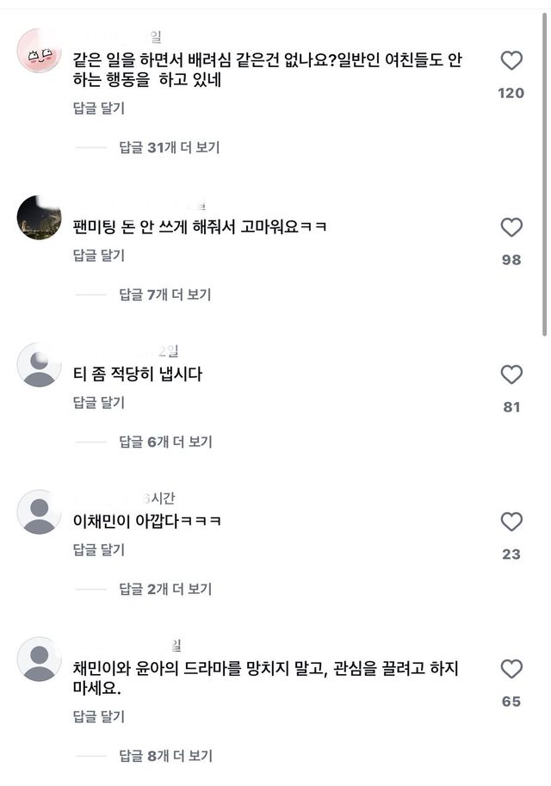Image resolution: width=551 pixels, height=786 pixels.
Task: Expand 답글 31개 더 보기 replies
Action: tap(170, 147)
